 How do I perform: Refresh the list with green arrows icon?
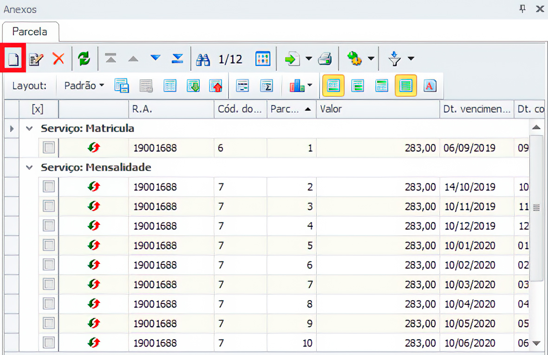(84, 59)
